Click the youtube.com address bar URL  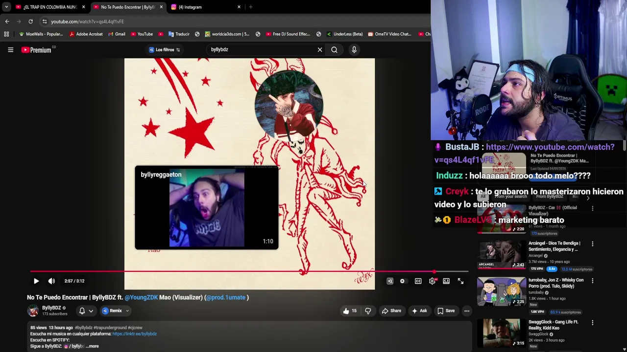(x=87, y=22)
